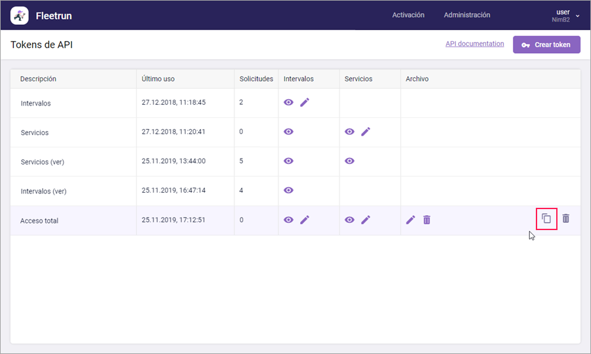Click the Solicitudes column header
The height and width of the screenshot is (354, 591).
pos(256,79)
